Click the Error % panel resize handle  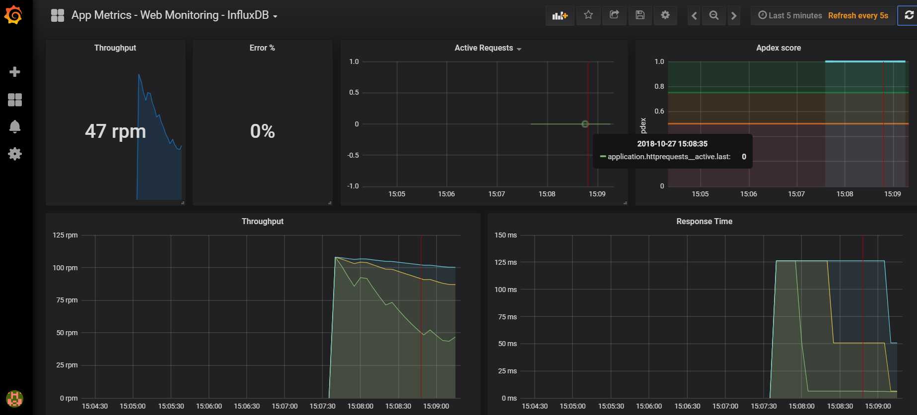tap(330, 202)
